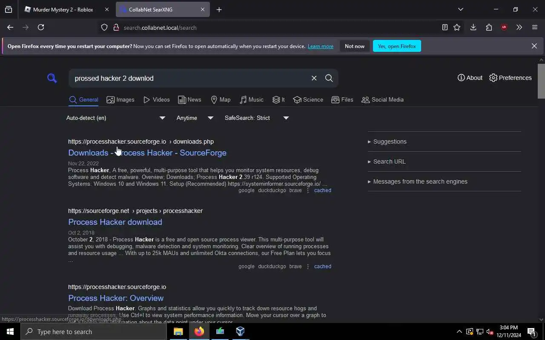Open the Extensions puzzle icon
The height and width of the screenshot is (340, 545).
tap(489, 27)
